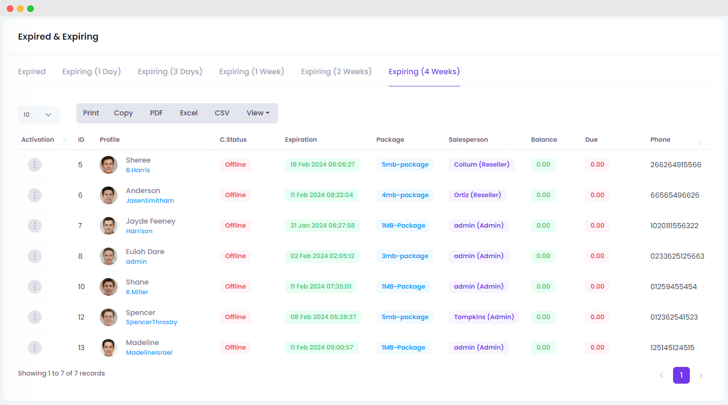This screenshot has height=405, width=728.
Task: Click the ID column header
Action: pos(81,140)
